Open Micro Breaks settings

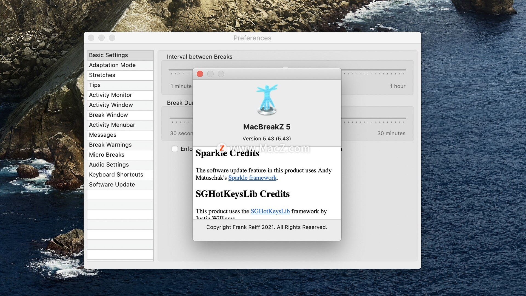coord(120,155)
